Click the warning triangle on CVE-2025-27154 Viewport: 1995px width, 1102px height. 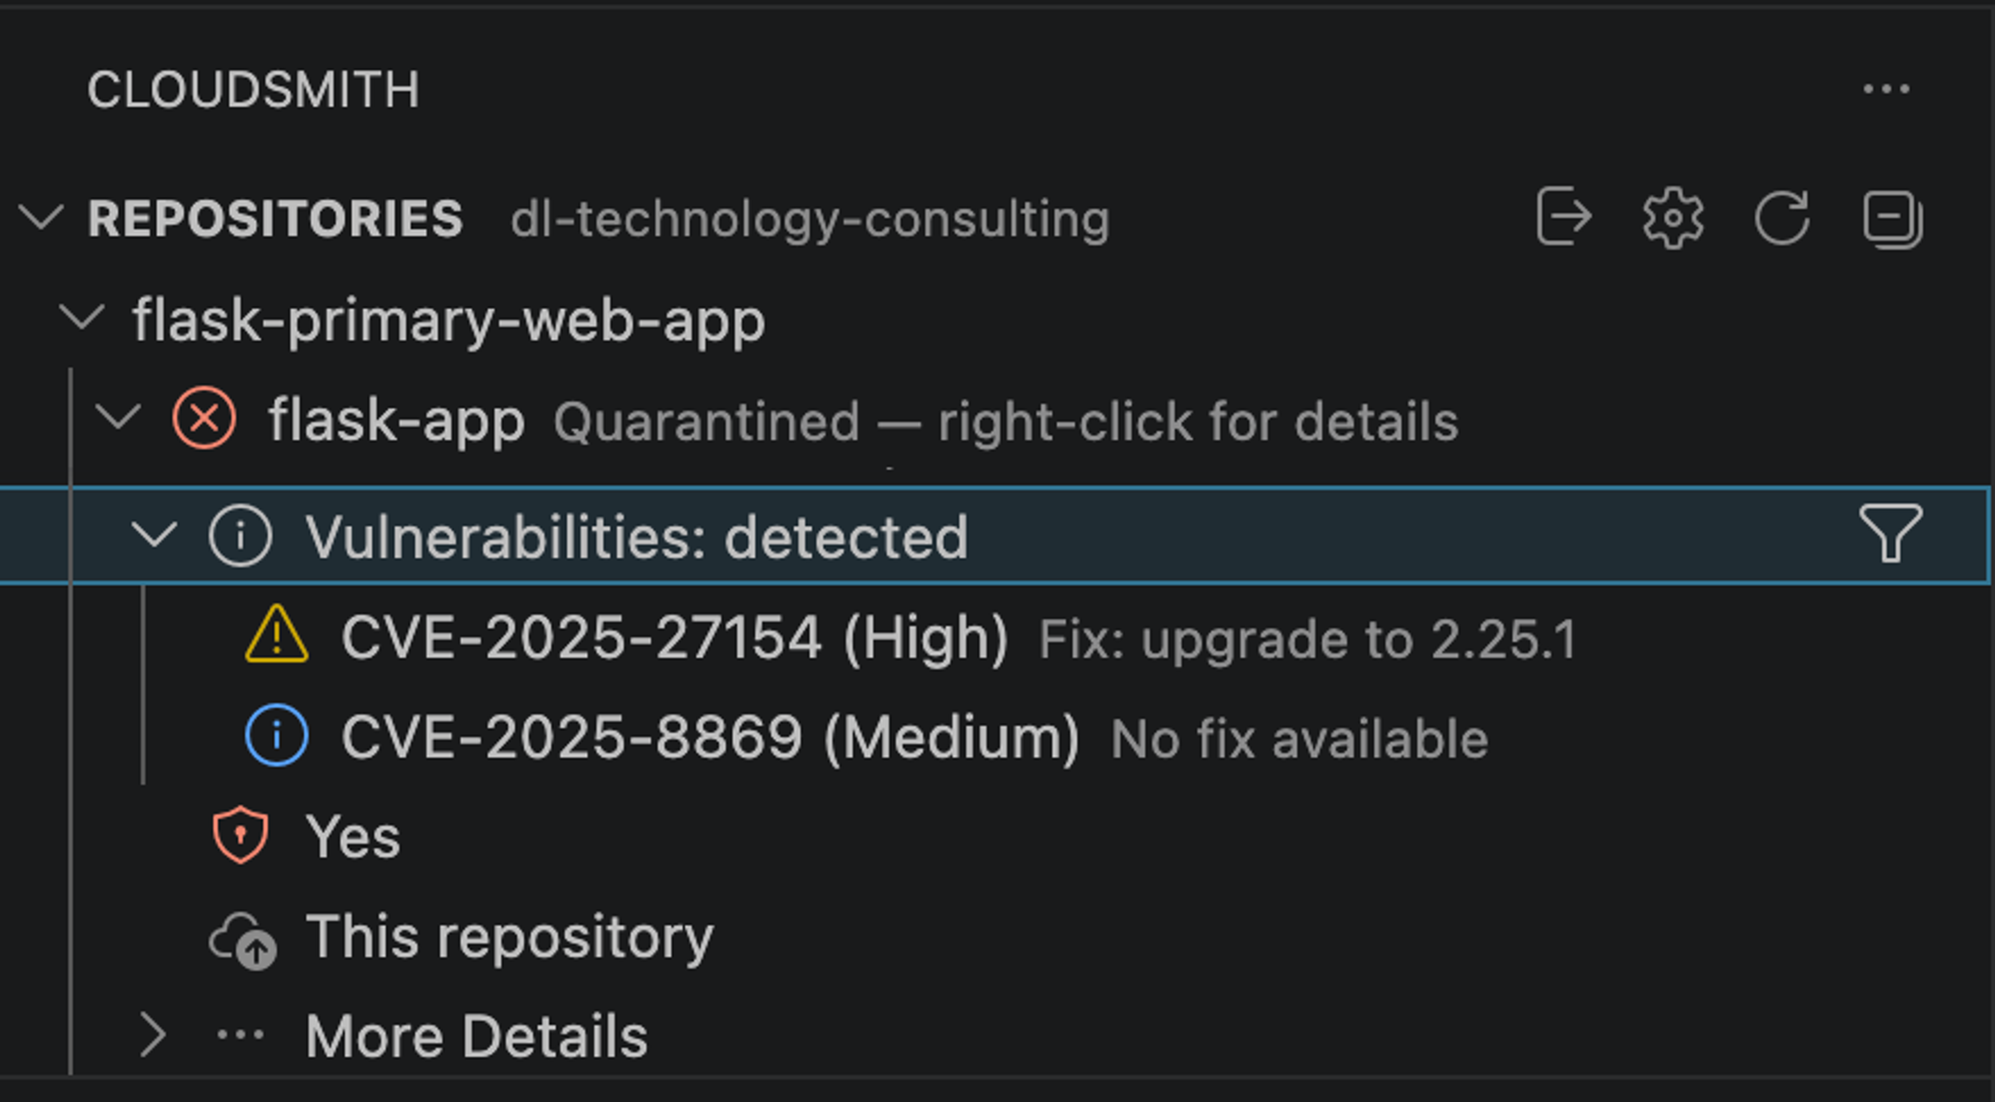277,636
